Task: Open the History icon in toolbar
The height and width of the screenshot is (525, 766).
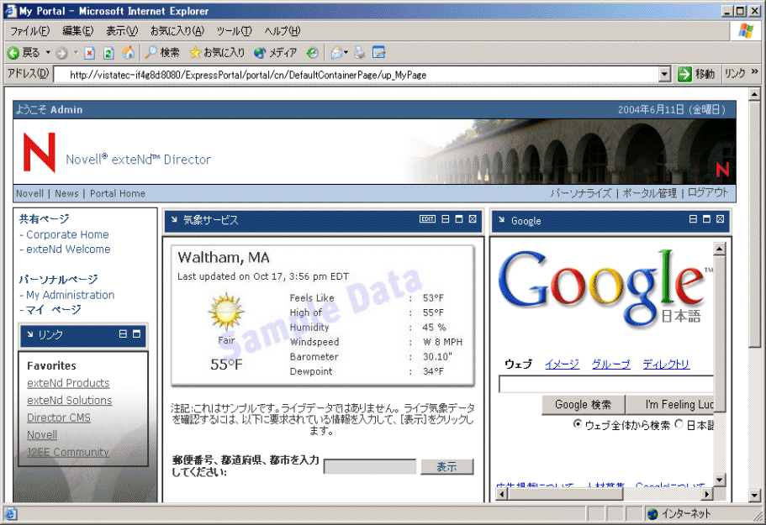Action: point(312,53)
